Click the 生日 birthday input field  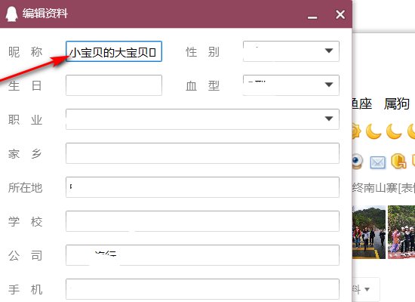point(114,85)
